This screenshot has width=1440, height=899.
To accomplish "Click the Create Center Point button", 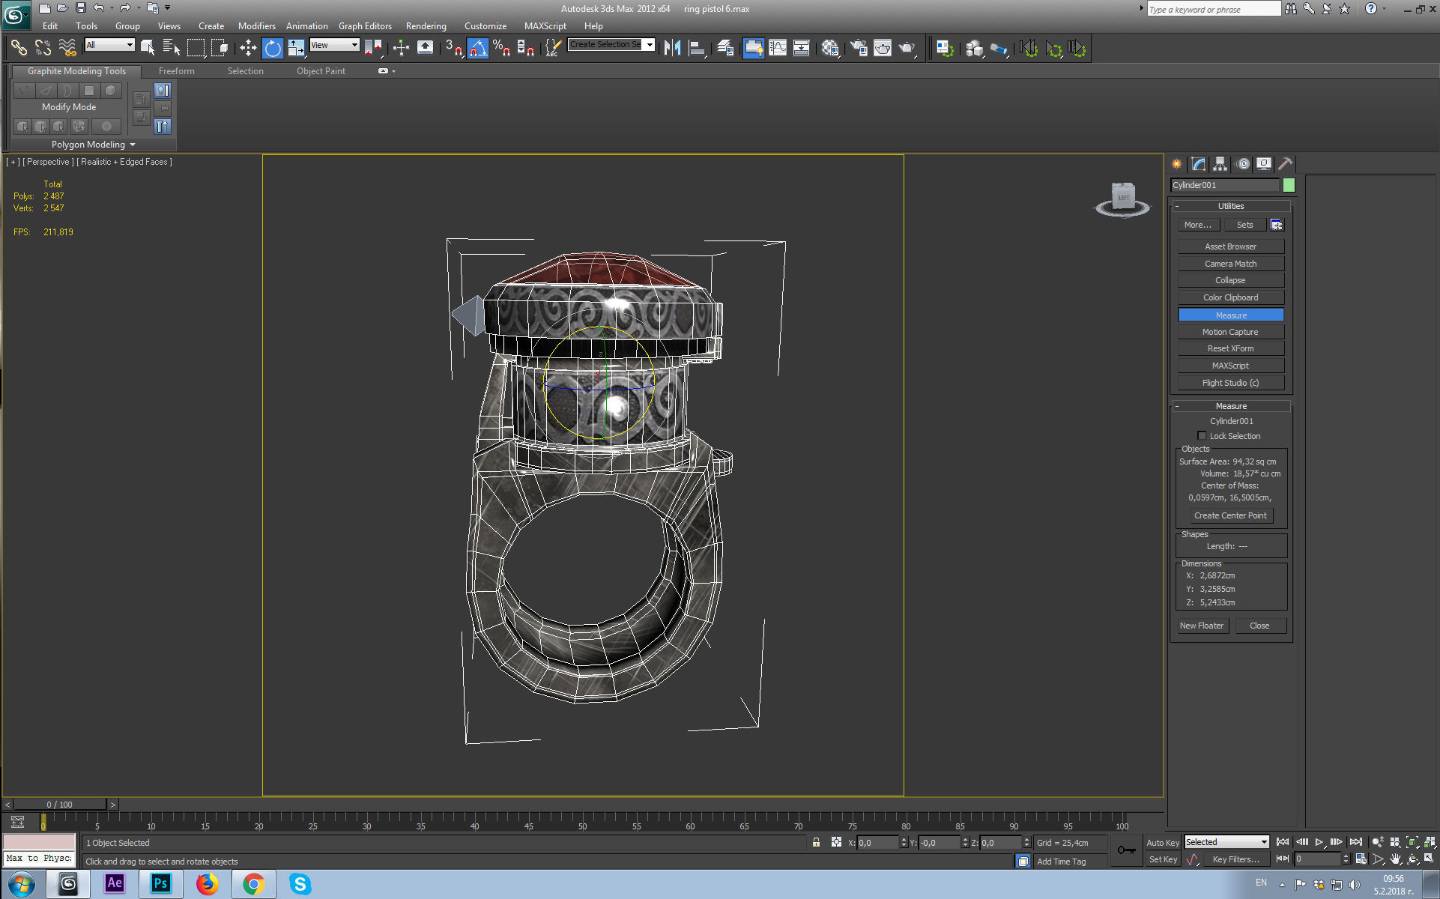I will coord(1230,515).
